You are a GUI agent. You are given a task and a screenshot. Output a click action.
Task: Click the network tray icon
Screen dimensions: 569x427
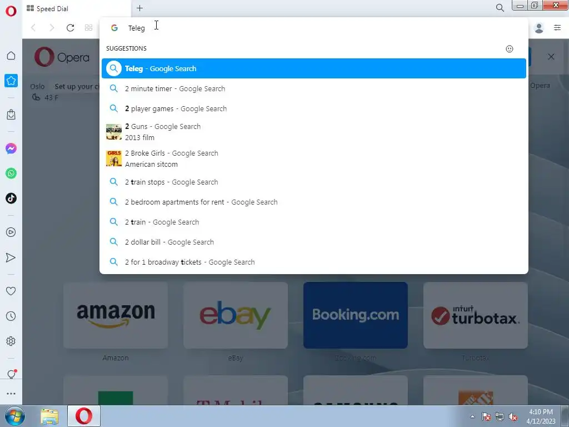click(x=500, y=417)
